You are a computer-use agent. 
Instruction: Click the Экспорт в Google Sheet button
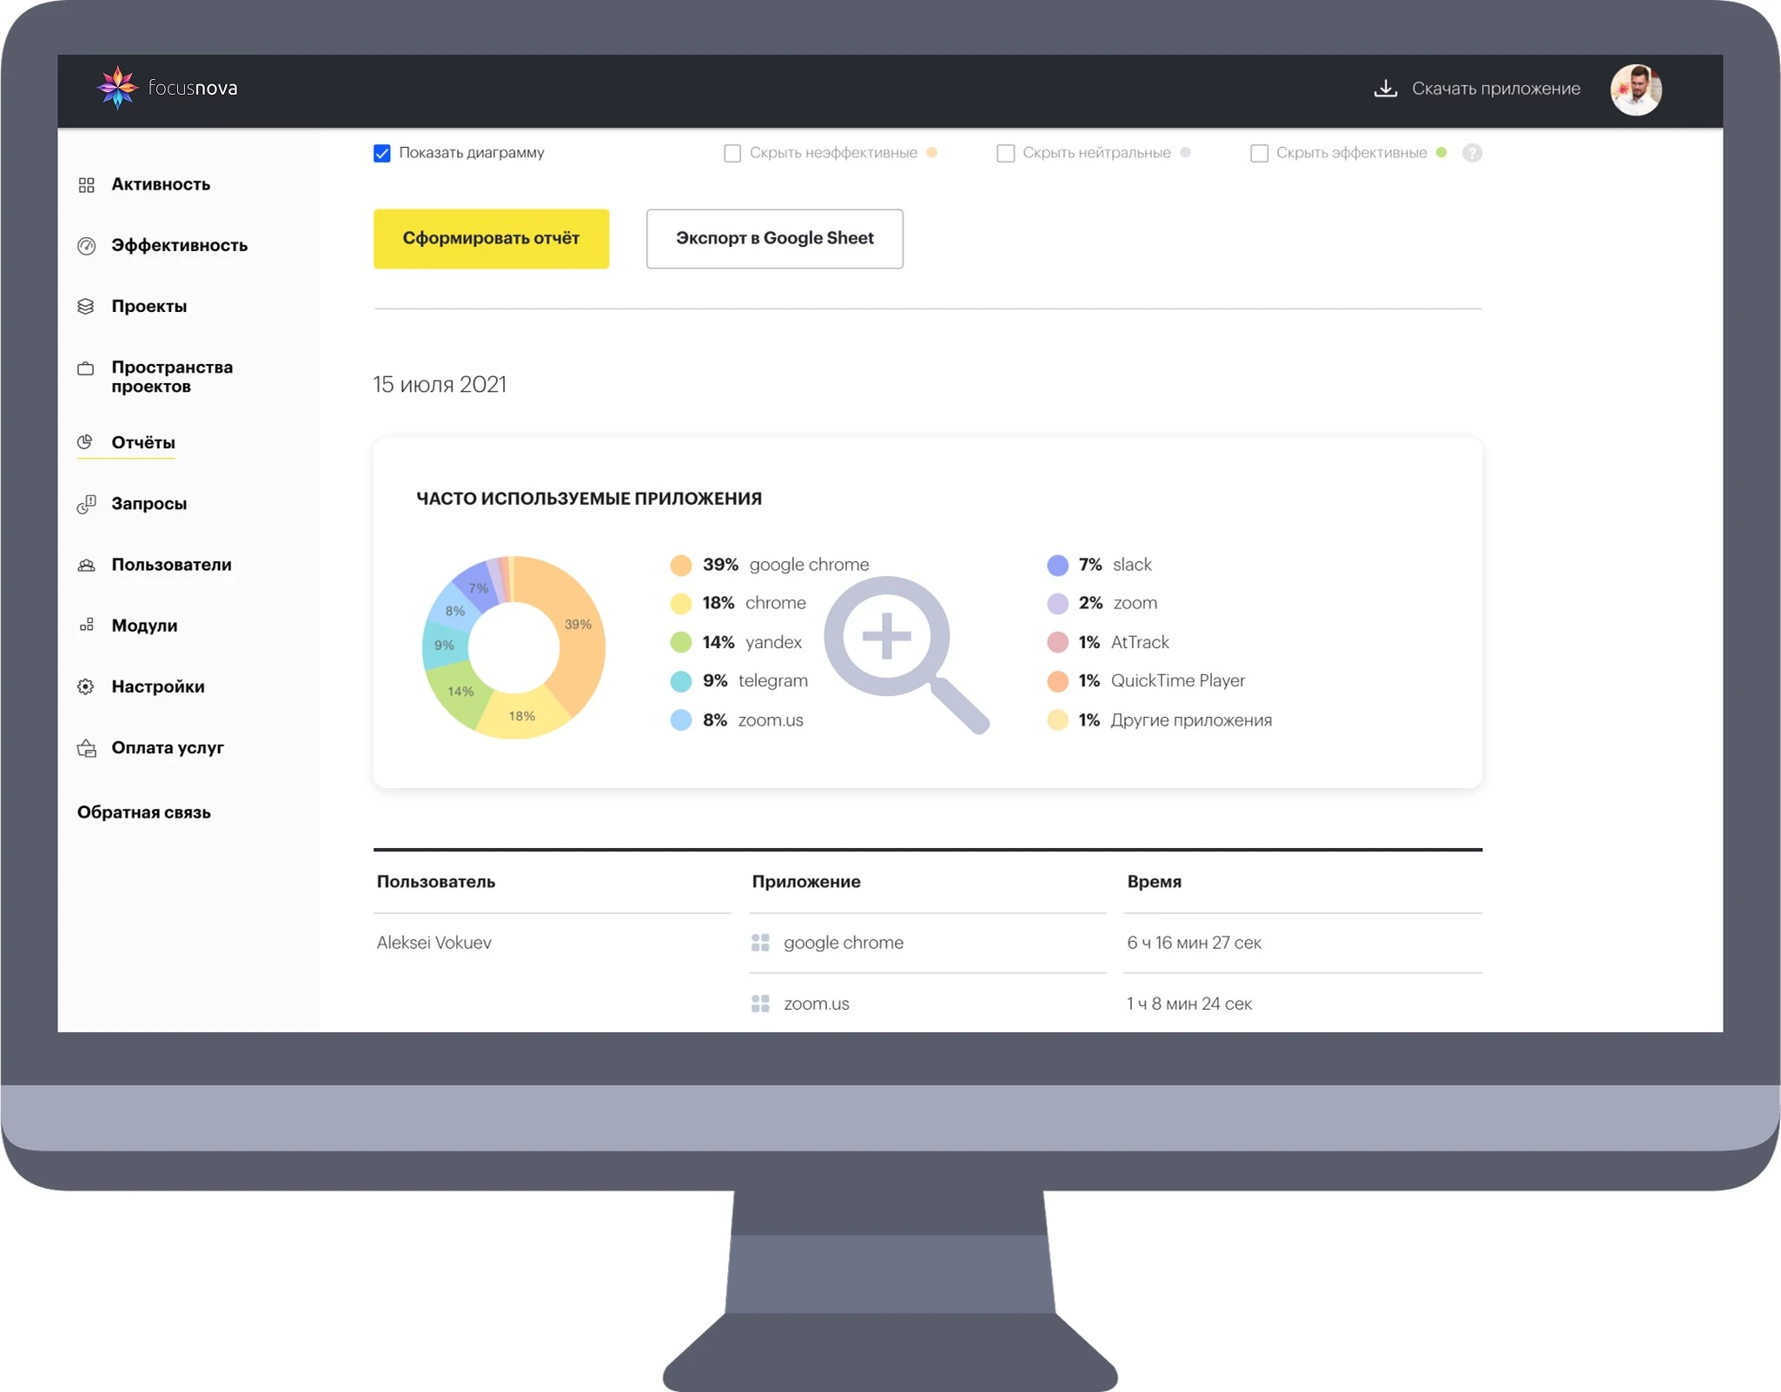click(774, 239)
